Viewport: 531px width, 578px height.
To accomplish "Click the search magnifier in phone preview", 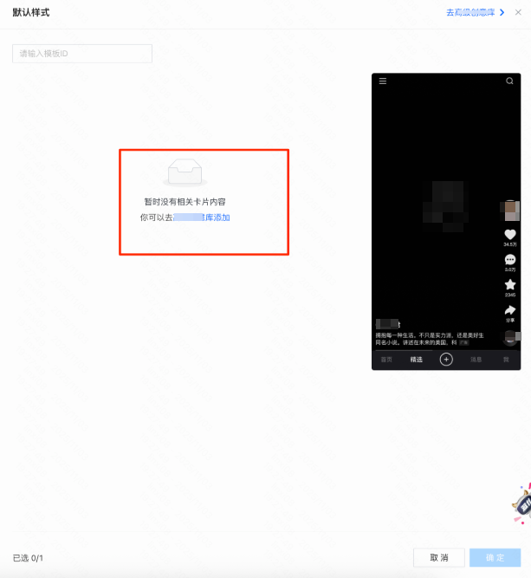I will pyautogui.click(x=509, y=81).
